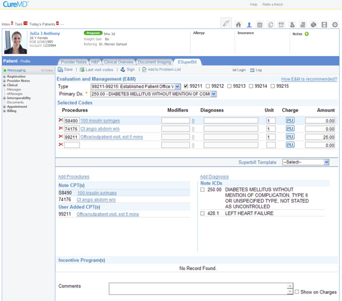The width and height of the screenshot is (342, 301).
Task: Check the 428.1 Left Heart Failure box
Action: pyautogui.click(x=202, y=213)
